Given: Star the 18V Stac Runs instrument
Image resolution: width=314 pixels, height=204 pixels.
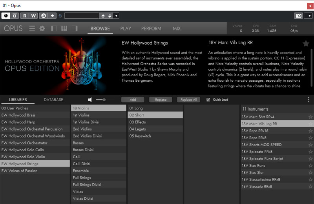Looking at the screenshot, I should 310,166.
